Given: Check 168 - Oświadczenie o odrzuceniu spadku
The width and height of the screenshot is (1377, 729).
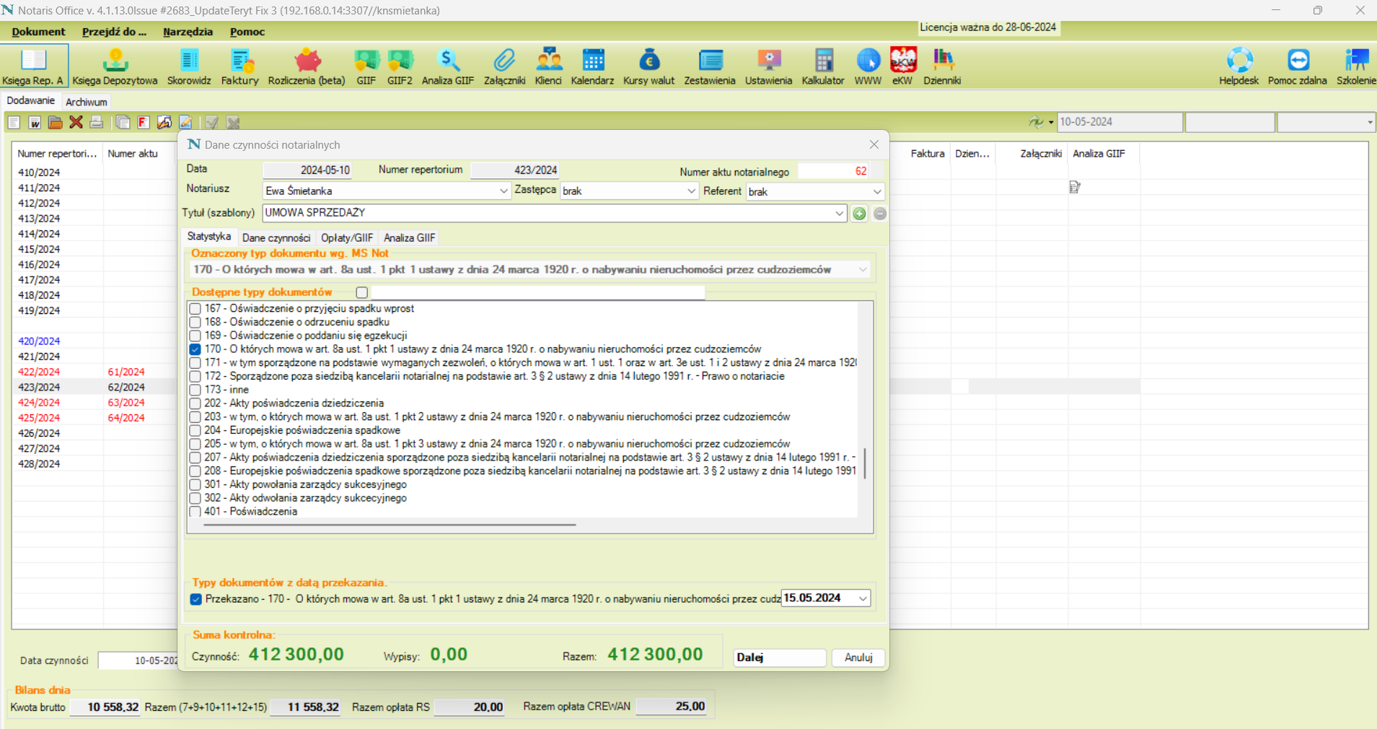Looking at the screenshot, I should (195, 323).
